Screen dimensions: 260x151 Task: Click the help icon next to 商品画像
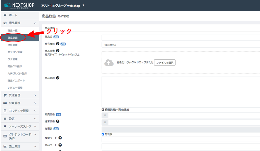tap(58, 51)
